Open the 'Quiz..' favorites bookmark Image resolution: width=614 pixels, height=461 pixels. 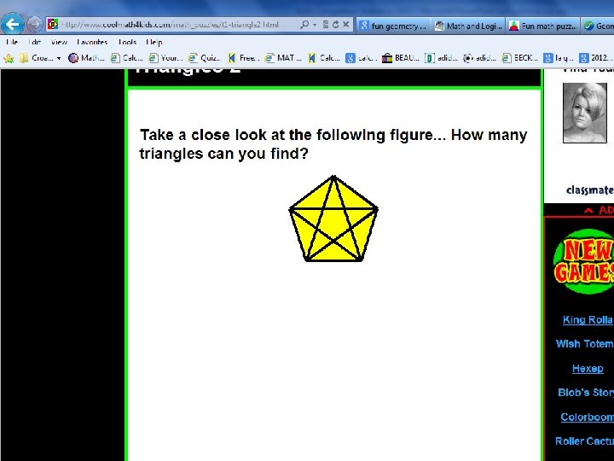(x=204, y=58)
